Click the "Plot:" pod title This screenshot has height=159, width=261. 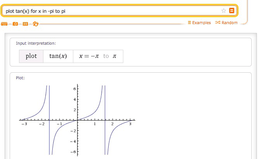(20, 78)
